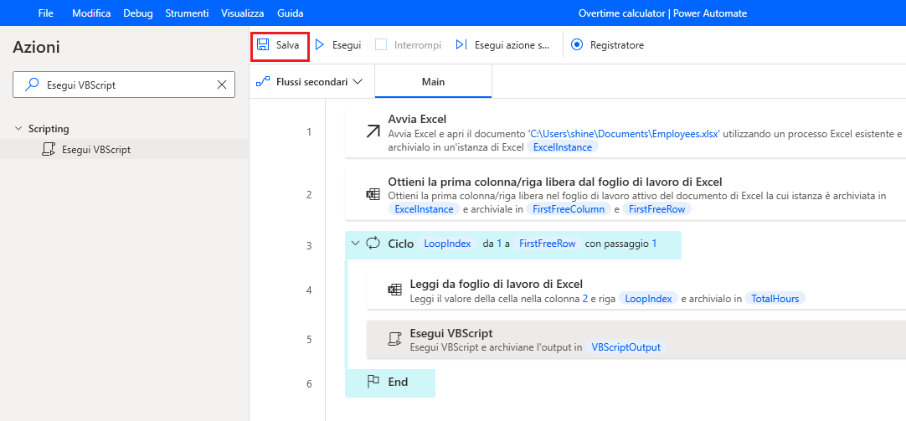Click LoopIndex variable in step 4
The image size is (906, 421).
(x=648, y=299)
